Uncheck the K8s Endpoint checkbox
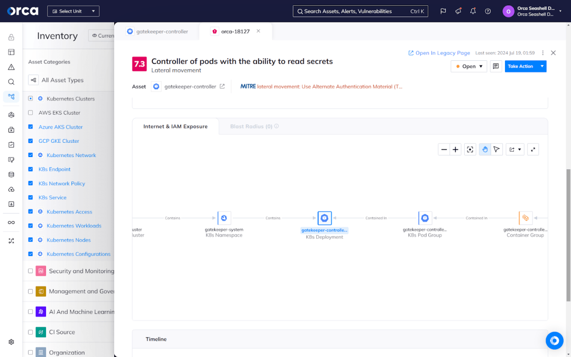This screenshot has height=357, width=571. (31, 169)
